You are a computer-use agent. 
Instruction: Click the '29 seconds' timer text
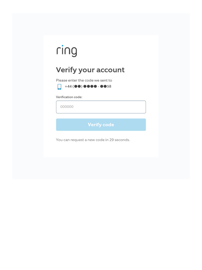[120, 140]
